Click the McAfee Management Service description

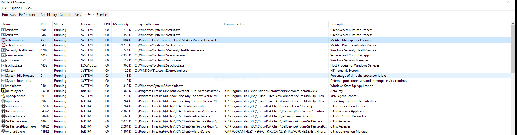(351, 40)
